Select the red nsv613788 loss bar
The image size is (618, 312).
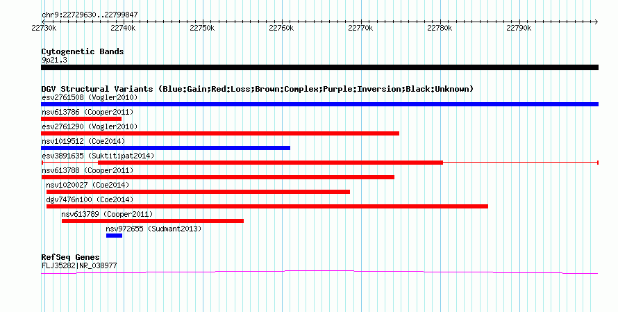coord(217,177)
